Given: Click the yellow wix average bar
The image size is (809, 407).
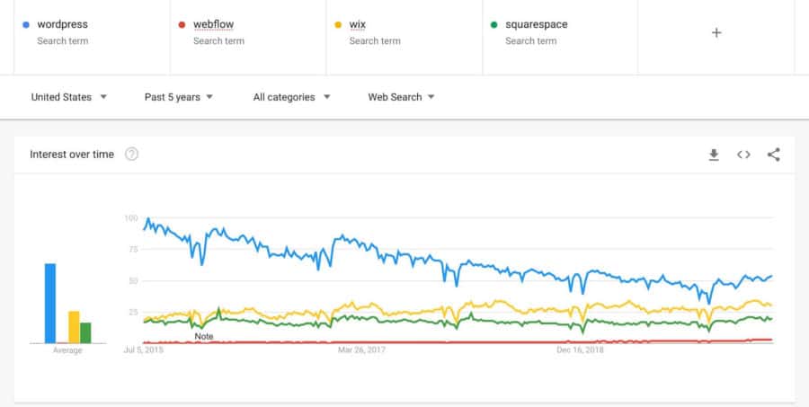Looking at the screenshot, I should coord(74,327).
